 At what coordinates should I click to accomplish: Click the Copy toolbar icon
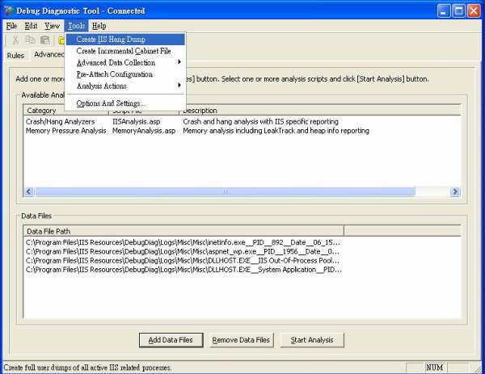point(31,40)
